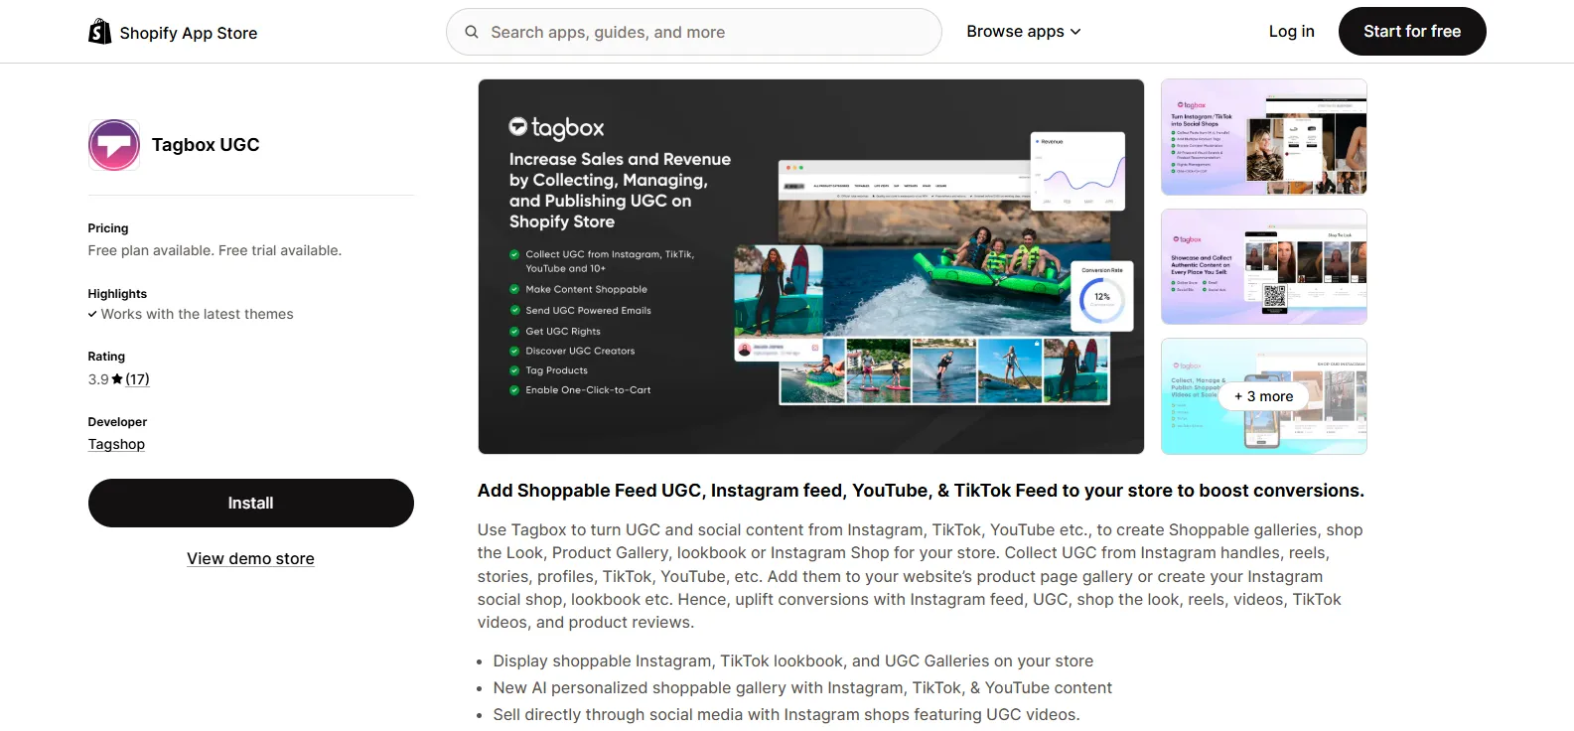Screen dimensions: 1574x731
Task: Click the Pricing label
Action: [x=108, y=228]
